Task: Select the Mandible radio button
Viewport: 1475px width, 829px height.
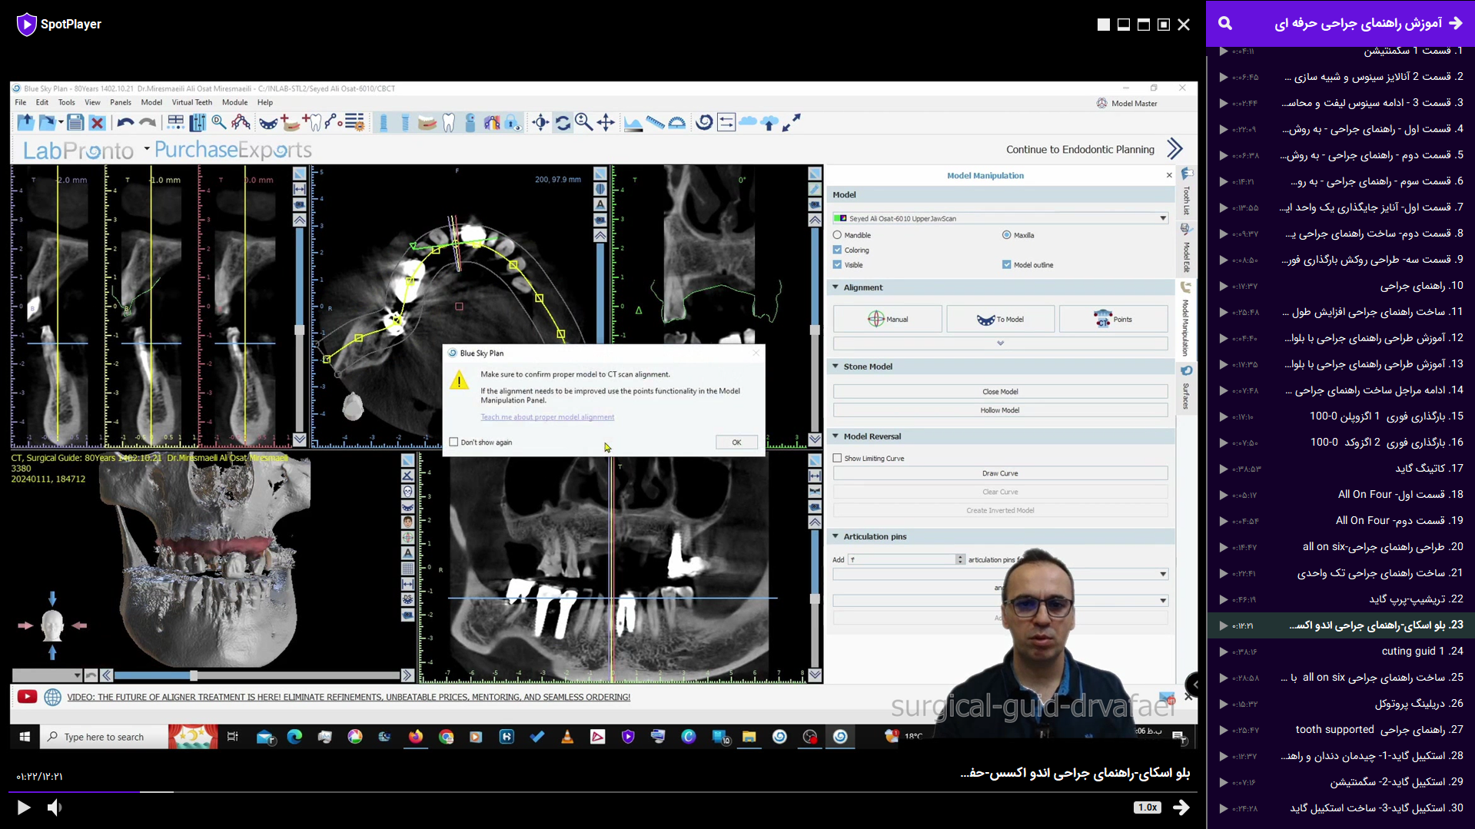Action: pyautogui.click(x=838, y=235)
